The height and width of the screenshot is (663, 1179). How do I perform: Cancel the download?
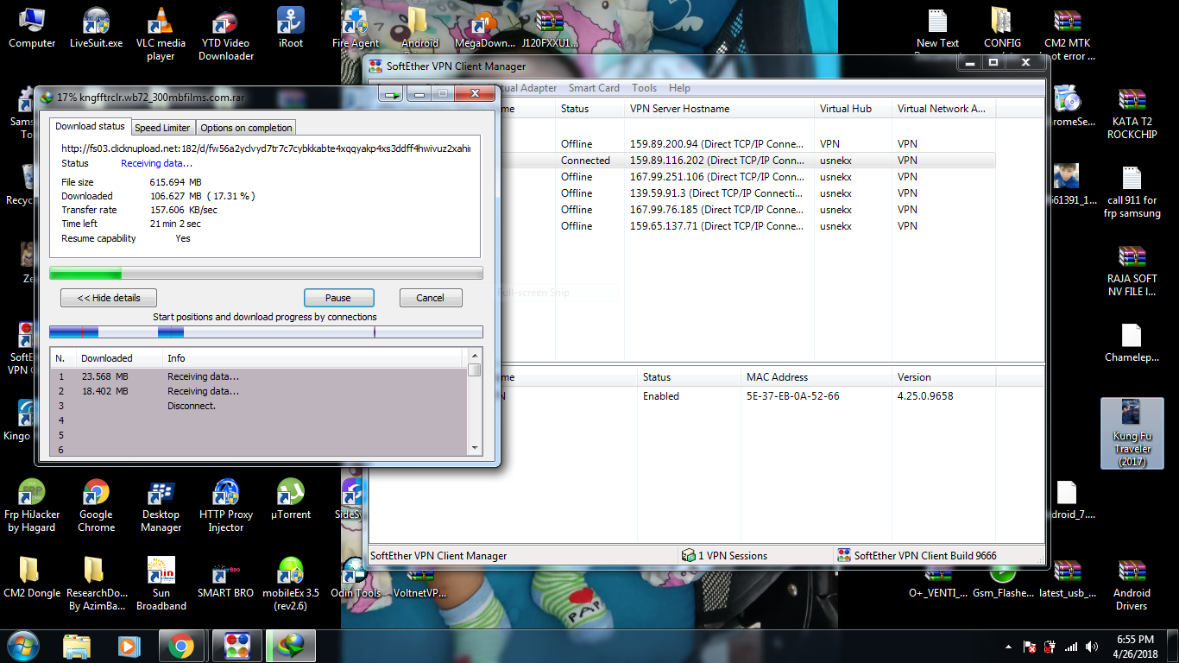click(x=431, y=298)
